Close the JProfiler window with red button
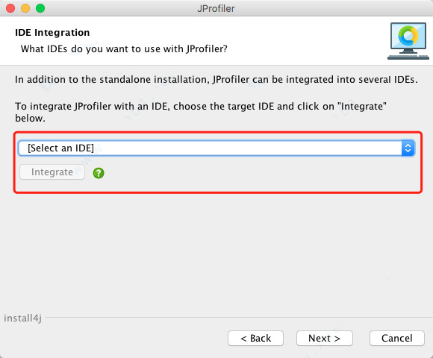The height and width of the screenshot is (358, 433). coord(10,8)
